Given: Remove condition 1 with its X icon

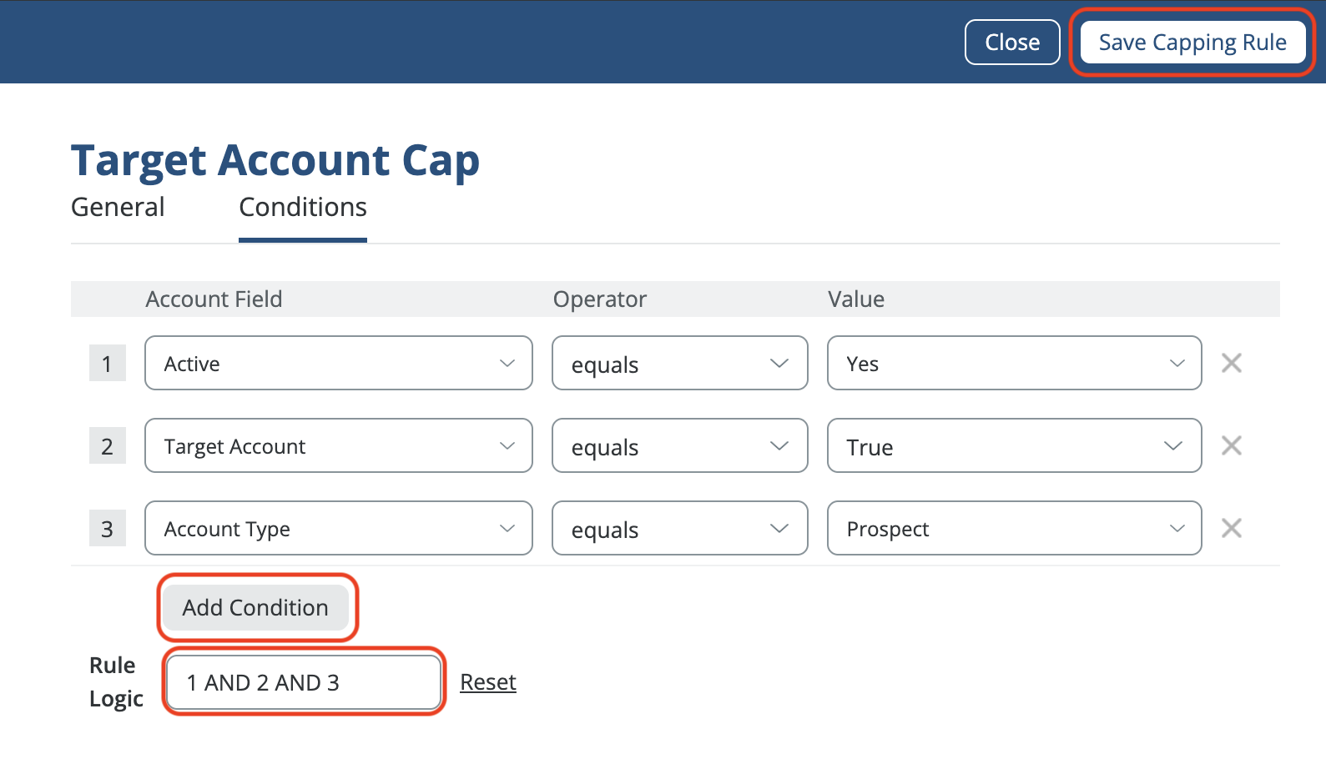Looking at the screenshot, I should pyautogui.click(x=1231, y=363).
